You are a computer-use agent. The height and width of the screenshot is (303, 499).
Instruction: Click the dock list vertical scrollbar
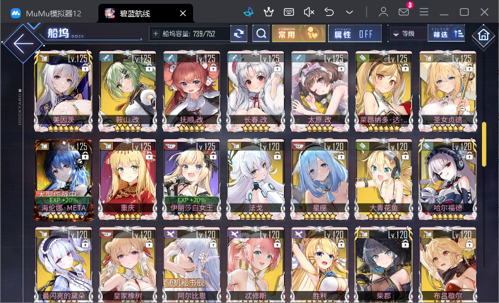pos(484,144)
